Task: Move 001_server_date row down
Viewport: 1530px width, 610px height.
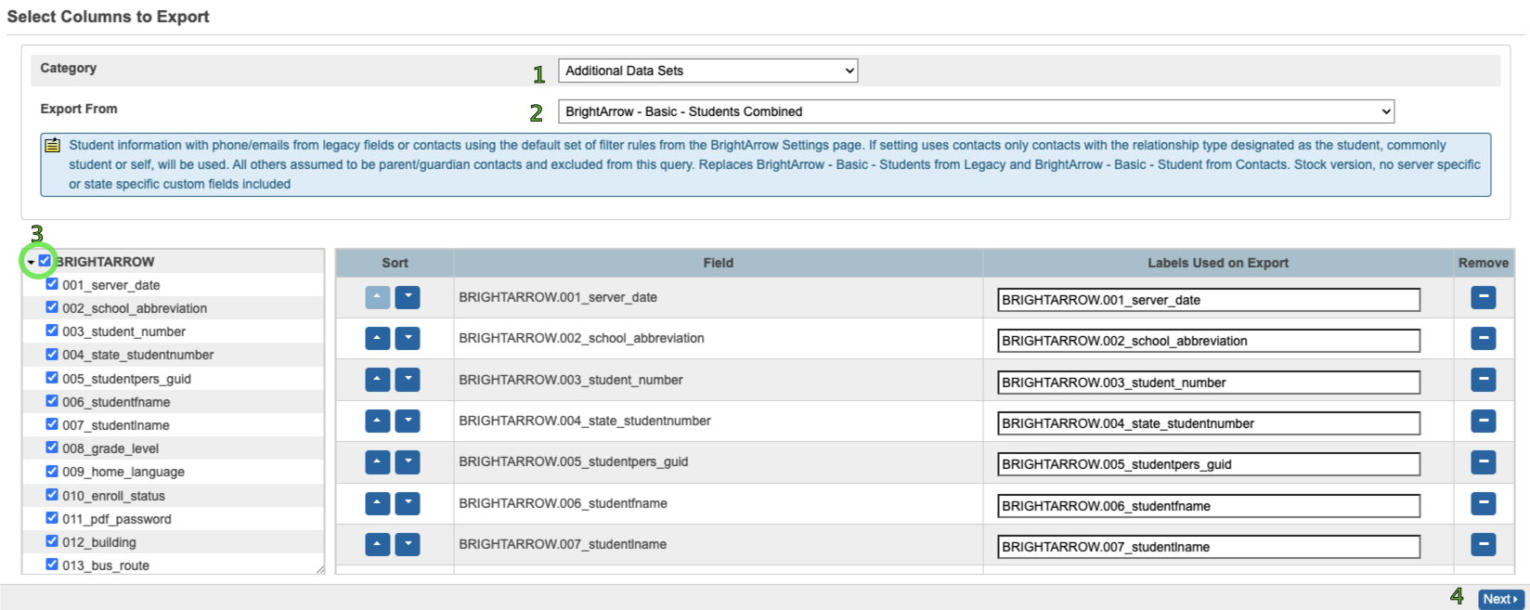Action: [408, 297]
